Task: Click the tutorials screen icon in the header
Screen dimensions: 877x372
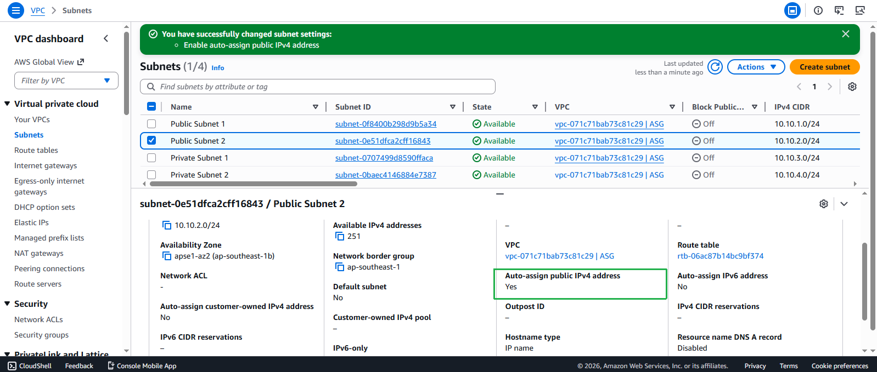Action: pyautogui.click(x=839, y=10)
